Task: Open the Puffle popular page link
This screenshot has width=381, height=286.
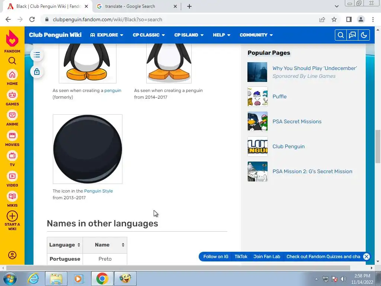Action: coord(279,96)
